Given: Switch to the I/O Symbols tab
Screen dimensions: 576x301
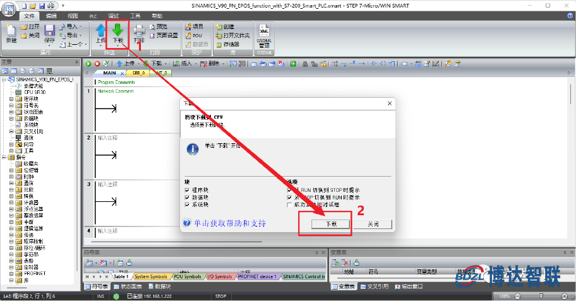Looking at the screenshot, I should pyautogui.click(x=220, y=276).
